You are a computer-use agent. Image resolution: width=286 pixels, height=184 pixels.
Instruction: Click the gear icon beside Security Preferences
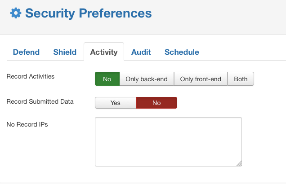coord(16,13)
